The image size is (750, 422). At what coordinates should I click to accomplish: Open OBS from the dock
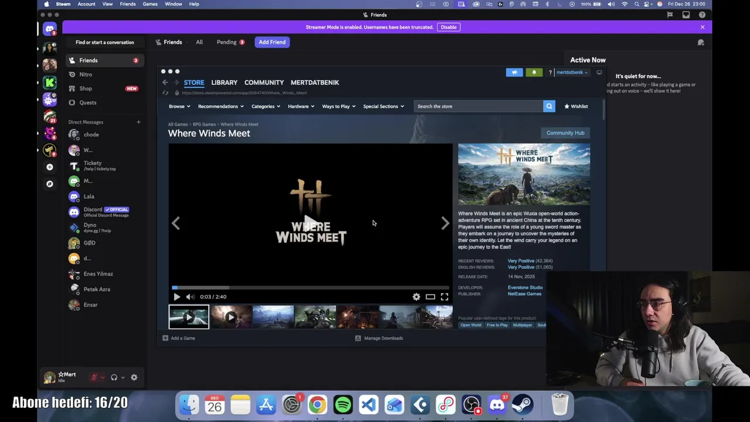pos(471,404)
